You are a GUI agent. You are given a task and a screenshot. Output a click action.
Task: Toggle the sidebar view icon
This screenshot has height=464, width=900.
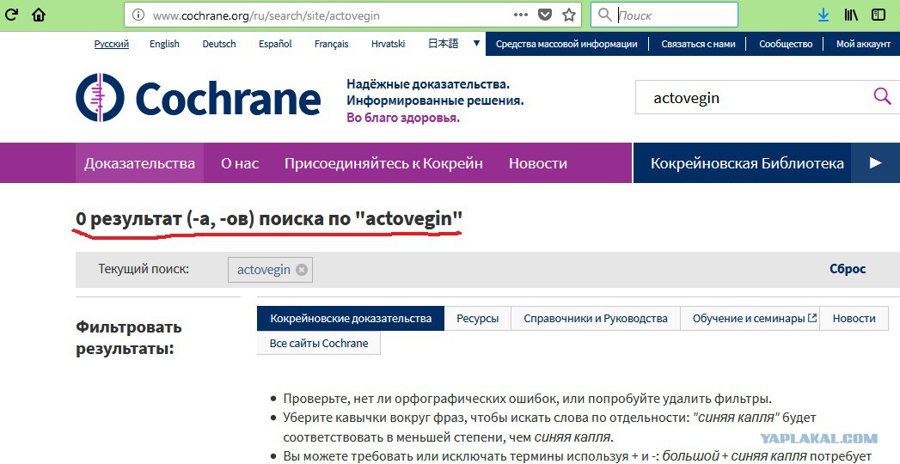(x=879, y=15)
